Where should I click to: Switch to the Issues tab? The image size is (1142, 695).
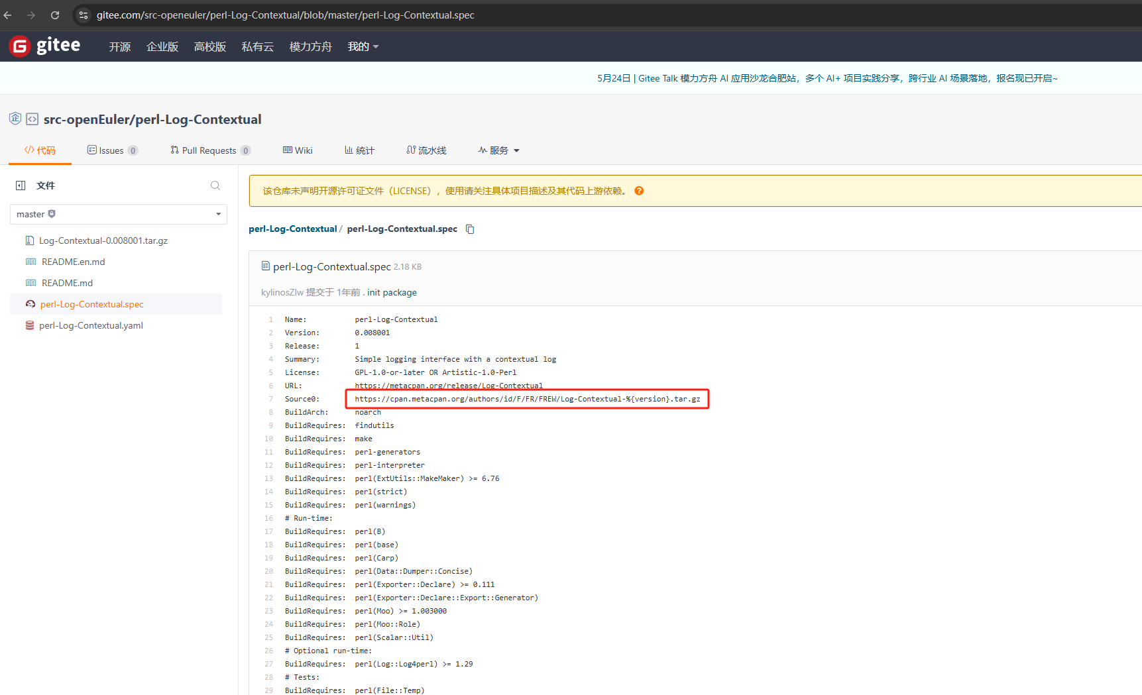click(111, 150)
